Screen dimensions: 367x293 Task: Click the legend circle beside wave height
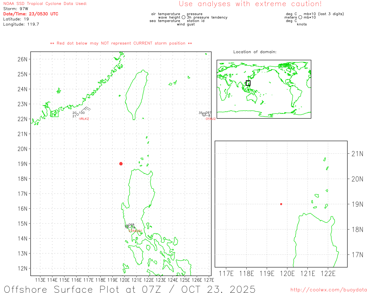tap(183, 17)
